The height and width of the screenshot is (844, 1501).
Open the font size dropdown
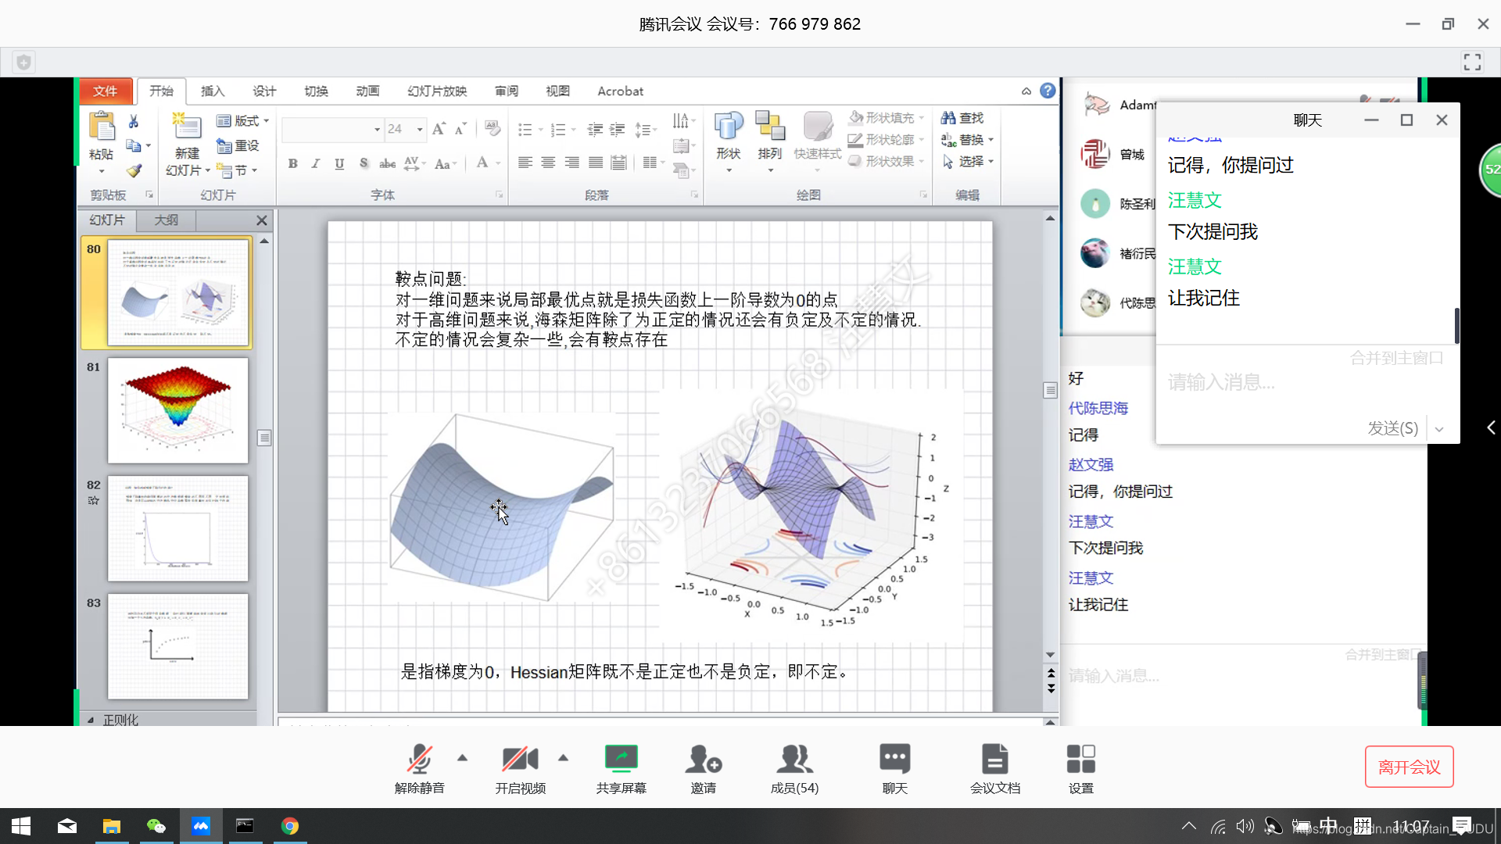(420, 129)
